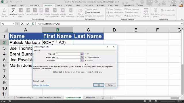Click dialog help question mark

[x=107, y=47]
